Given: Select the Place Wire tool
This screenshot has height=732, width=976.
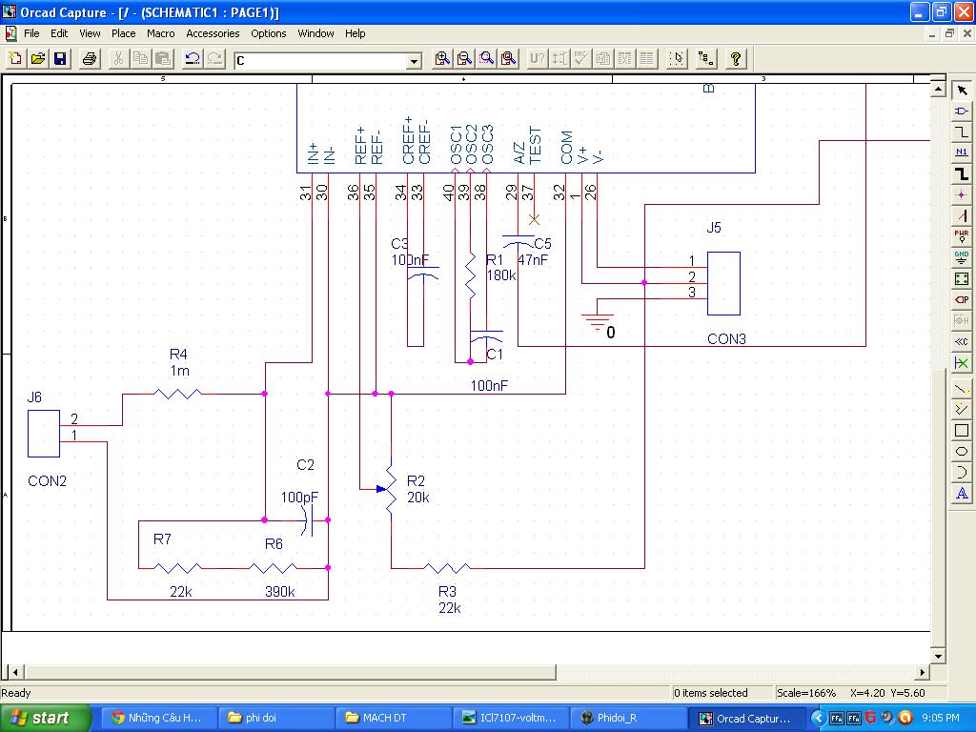Looking at the screenshot, I should pyautogui.click(x=962, y=132).
